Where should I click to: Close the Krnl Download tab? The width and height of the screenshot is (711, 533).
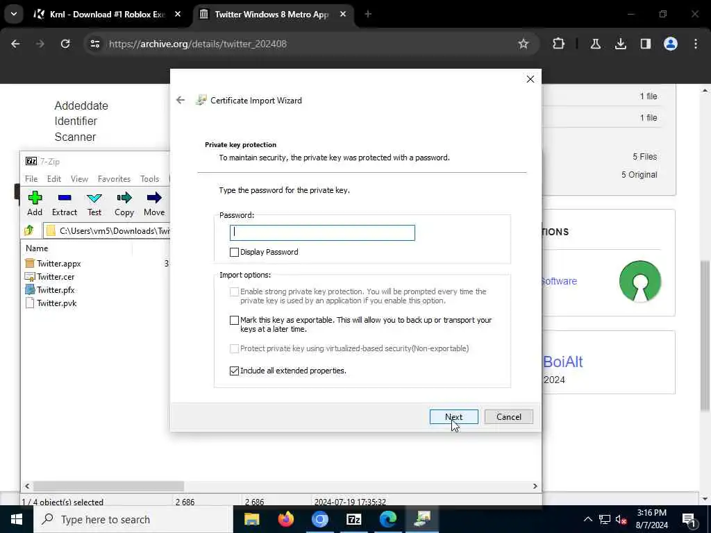[178, 15]
